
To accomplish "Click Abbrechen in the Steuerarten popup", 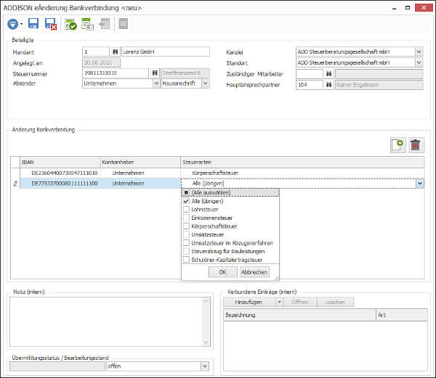I will click(254, 272).
